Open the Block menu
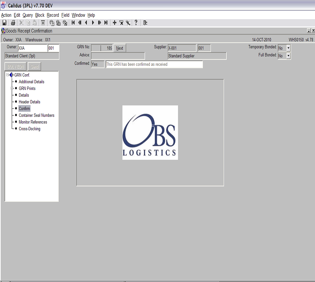This screenshot has width=315, height=282. coord(40,15)
